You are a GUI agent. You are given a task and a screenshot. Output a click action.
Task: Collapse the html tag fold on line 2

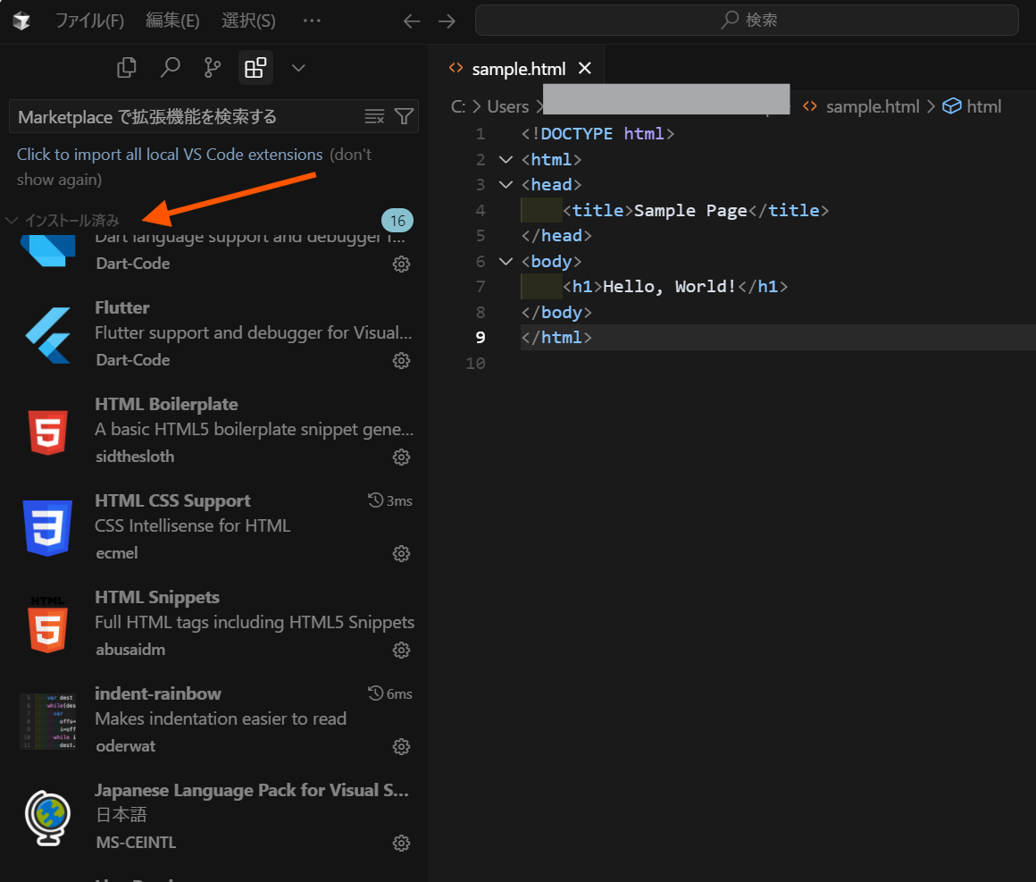505,159
